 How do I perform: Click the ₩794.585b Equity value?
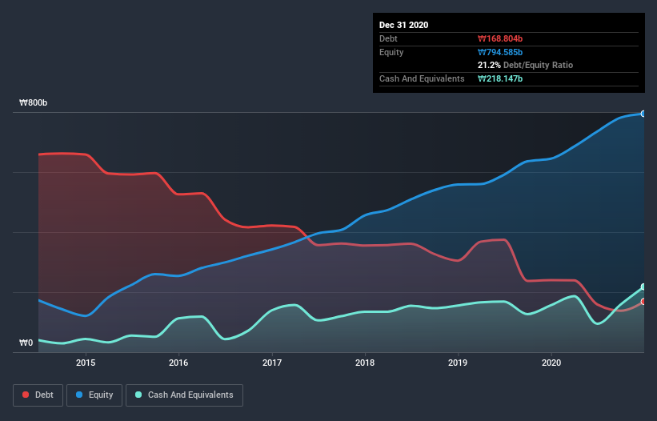click(500, 52)
